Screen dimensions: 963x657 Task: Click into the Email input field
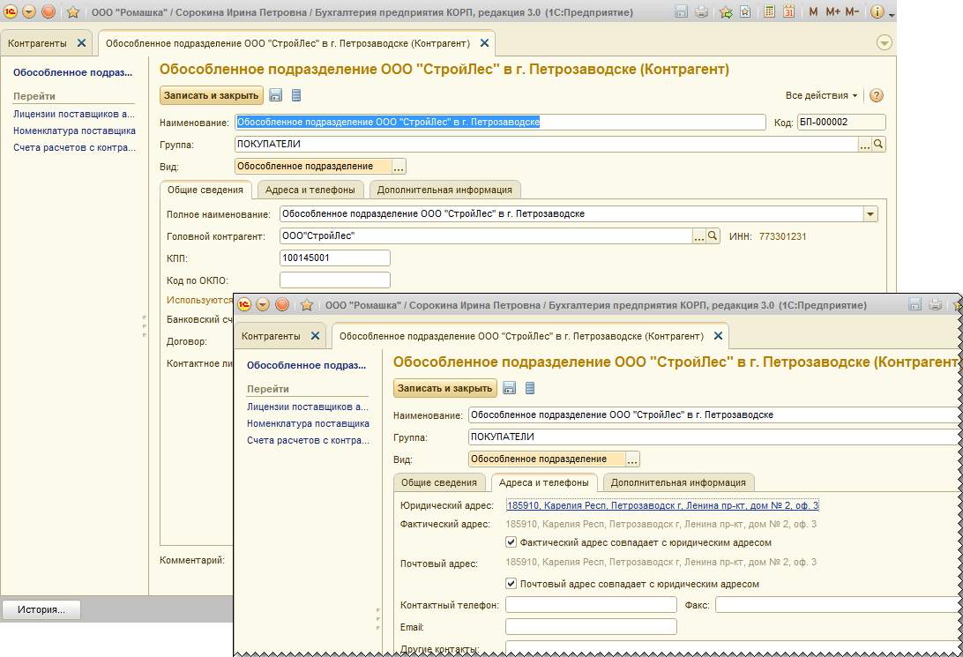coord(591,627)
